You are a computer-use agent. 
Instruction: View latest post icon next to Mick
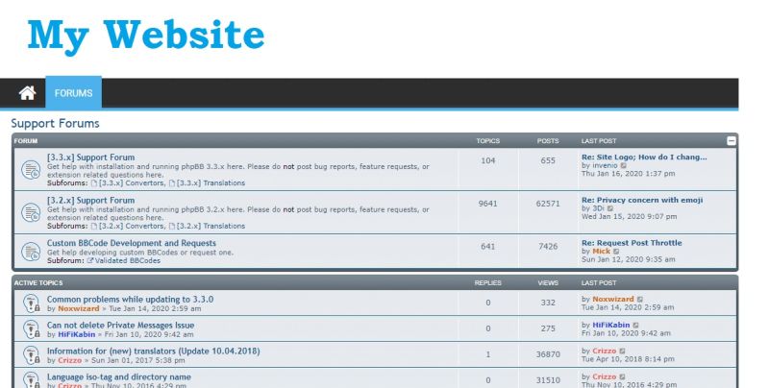[x=616, y=252]
